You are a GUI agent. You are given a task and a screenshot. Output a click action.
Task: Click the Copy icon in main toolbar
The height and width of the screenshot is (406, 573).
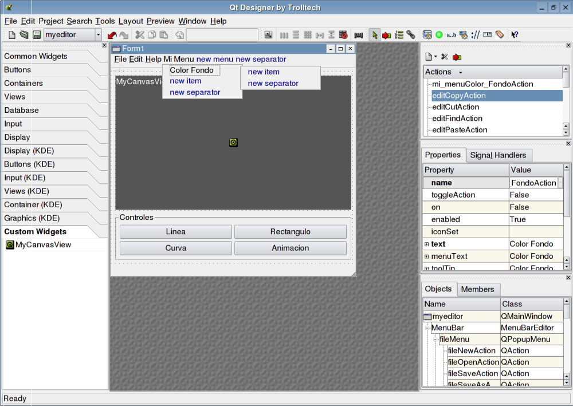152,35
